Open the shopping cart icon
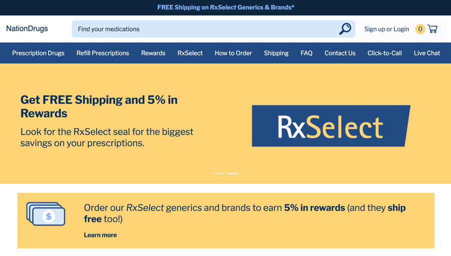The width and height of the screenshot is (451, 256). coord(432,29)
